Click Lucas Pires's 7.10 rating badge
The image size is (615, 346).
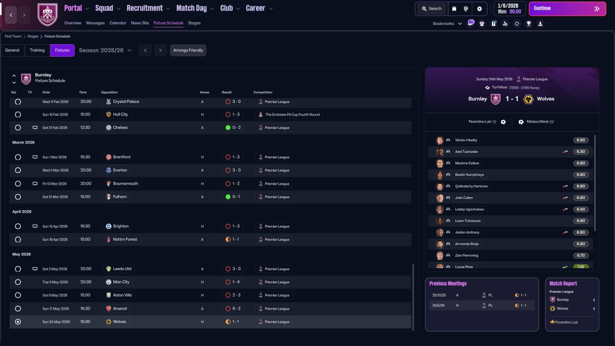[580, 267]
